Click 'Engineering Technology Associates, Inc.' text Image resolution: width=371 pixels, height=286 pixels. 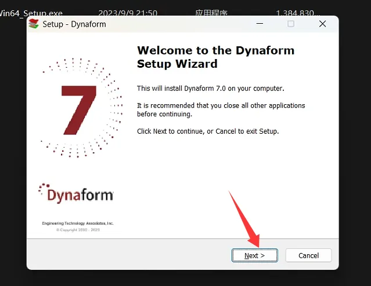pos(78,223)
